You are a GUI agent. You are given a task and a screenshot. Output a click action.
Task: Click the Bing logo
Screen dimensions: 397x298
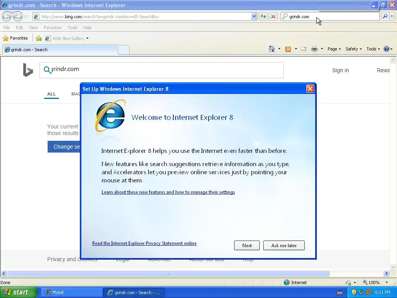coord(28,70)
